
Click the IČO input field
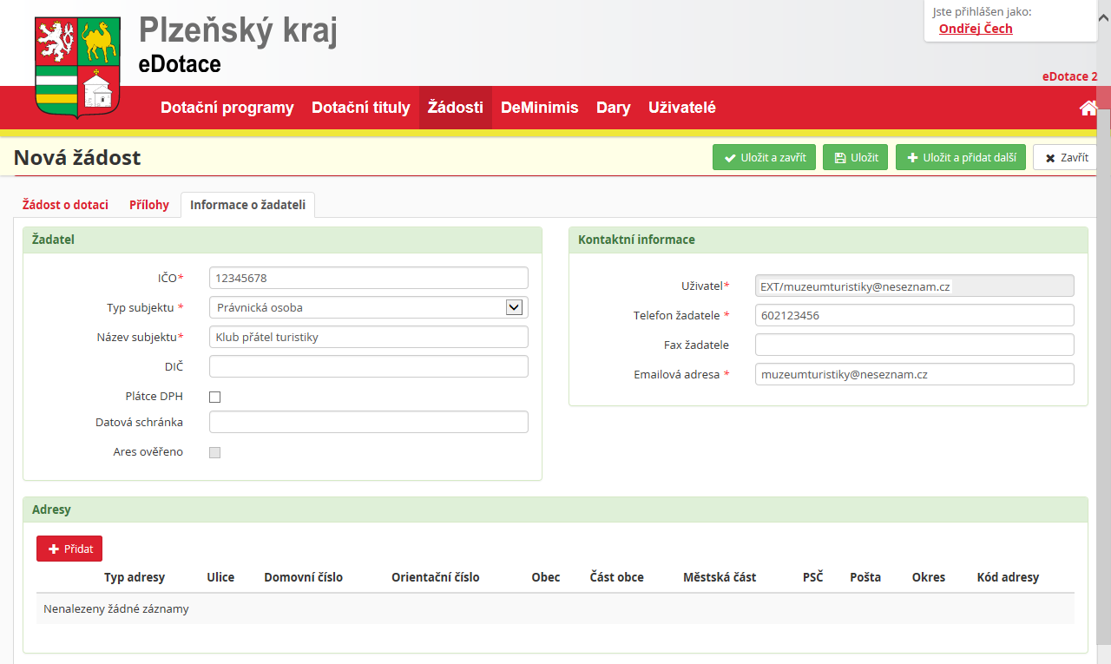point(368,278)
